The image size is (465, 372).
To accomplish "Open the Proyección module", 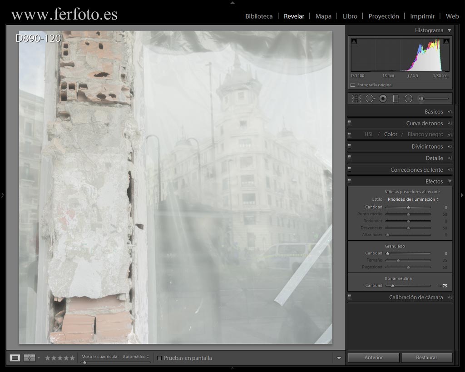I will tap(383, 16).
